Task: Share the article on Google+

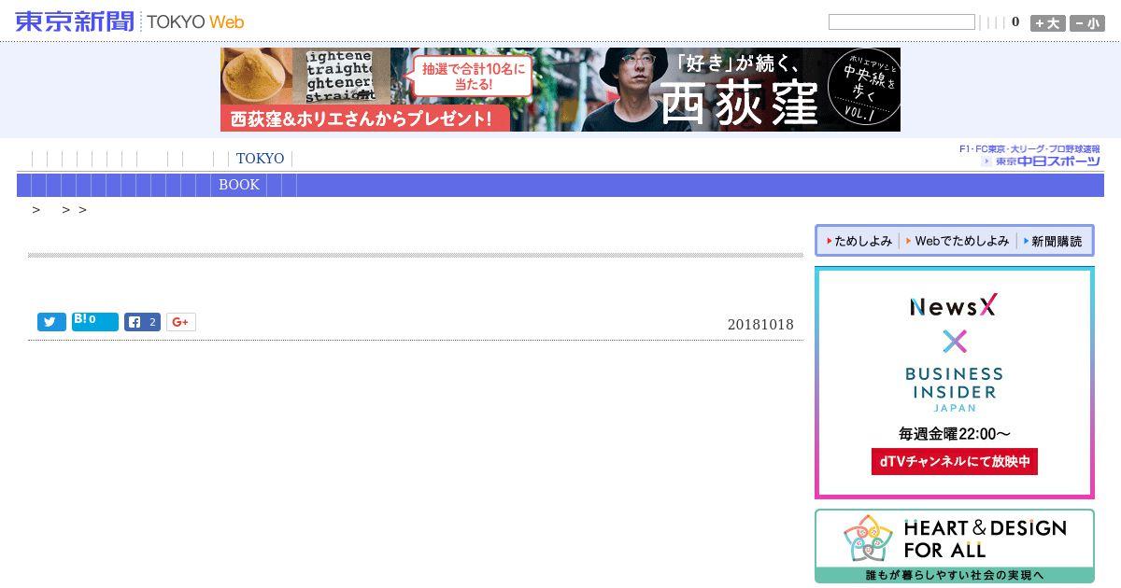Action: 181,322
